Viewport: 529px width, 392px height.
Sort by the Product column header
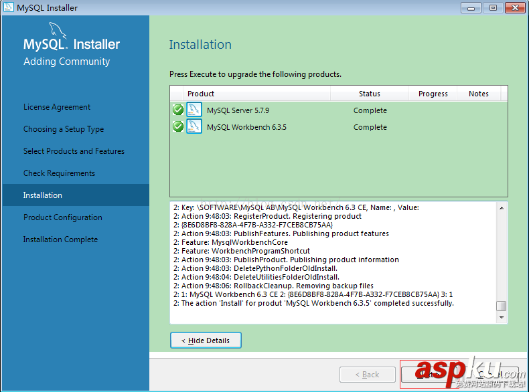point(256,94)
